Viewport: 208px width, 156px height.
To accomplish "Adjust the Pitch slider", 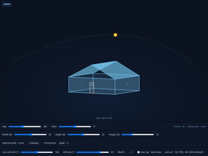I will point(75,127).
